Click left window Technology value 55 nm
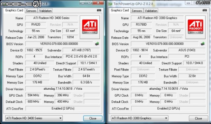This screenshot has height=124, width=211. 36,31
